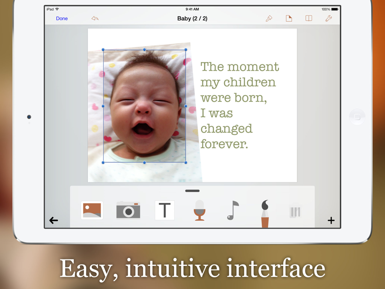Open the paint style brush icon in top bar
Image resolution: width=385 pixels, height=289 pixels.
(269, 18)
